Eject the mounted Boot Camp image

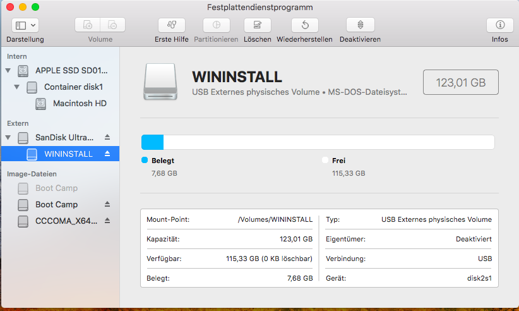[x=107, y=205]
